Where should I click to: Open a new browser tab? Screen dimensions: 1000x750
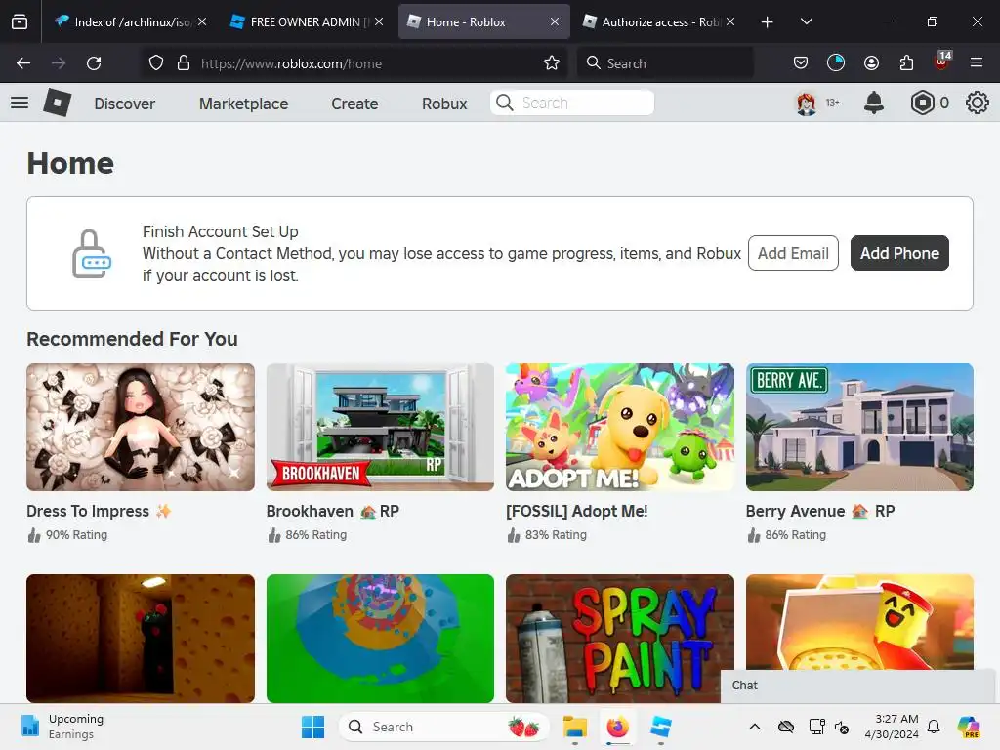tap(768, 22)
